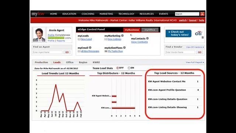
Task: Click KW Agent Websites-Contact Me row
Action: pos(174,81)
